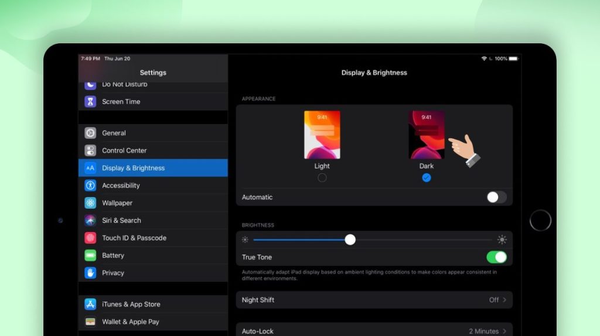
Task: Click the Automatic label
Action: [x=257, y=197]
